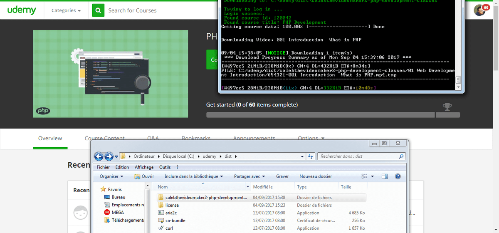Expand the arrow after Ordinateur in the path
Viewport: 499px width, 233px height.
point(158,156)
